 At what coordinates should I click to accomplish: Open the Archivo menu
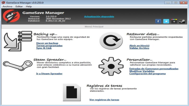click(x=7, y=6)
